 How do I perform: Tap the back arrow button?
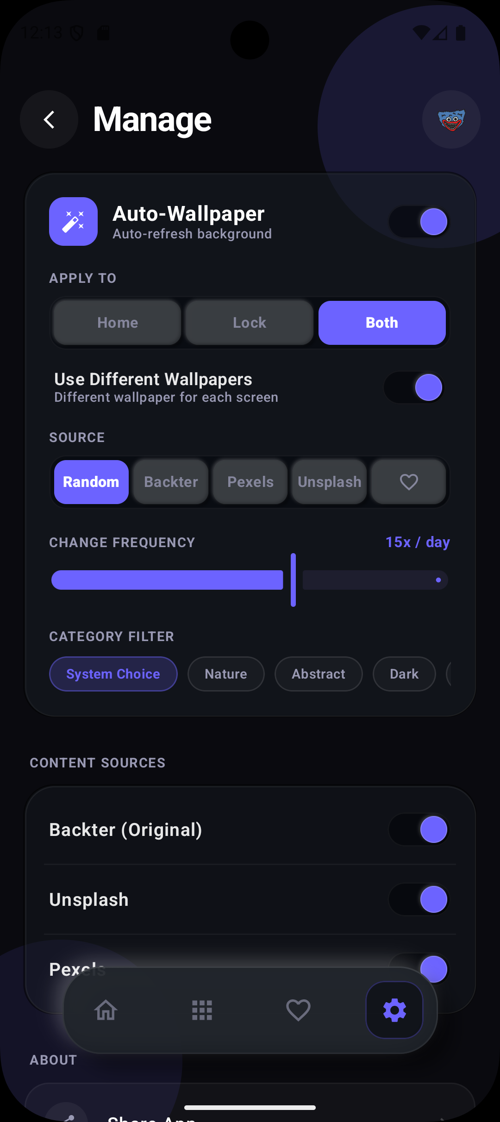(49, 119)
